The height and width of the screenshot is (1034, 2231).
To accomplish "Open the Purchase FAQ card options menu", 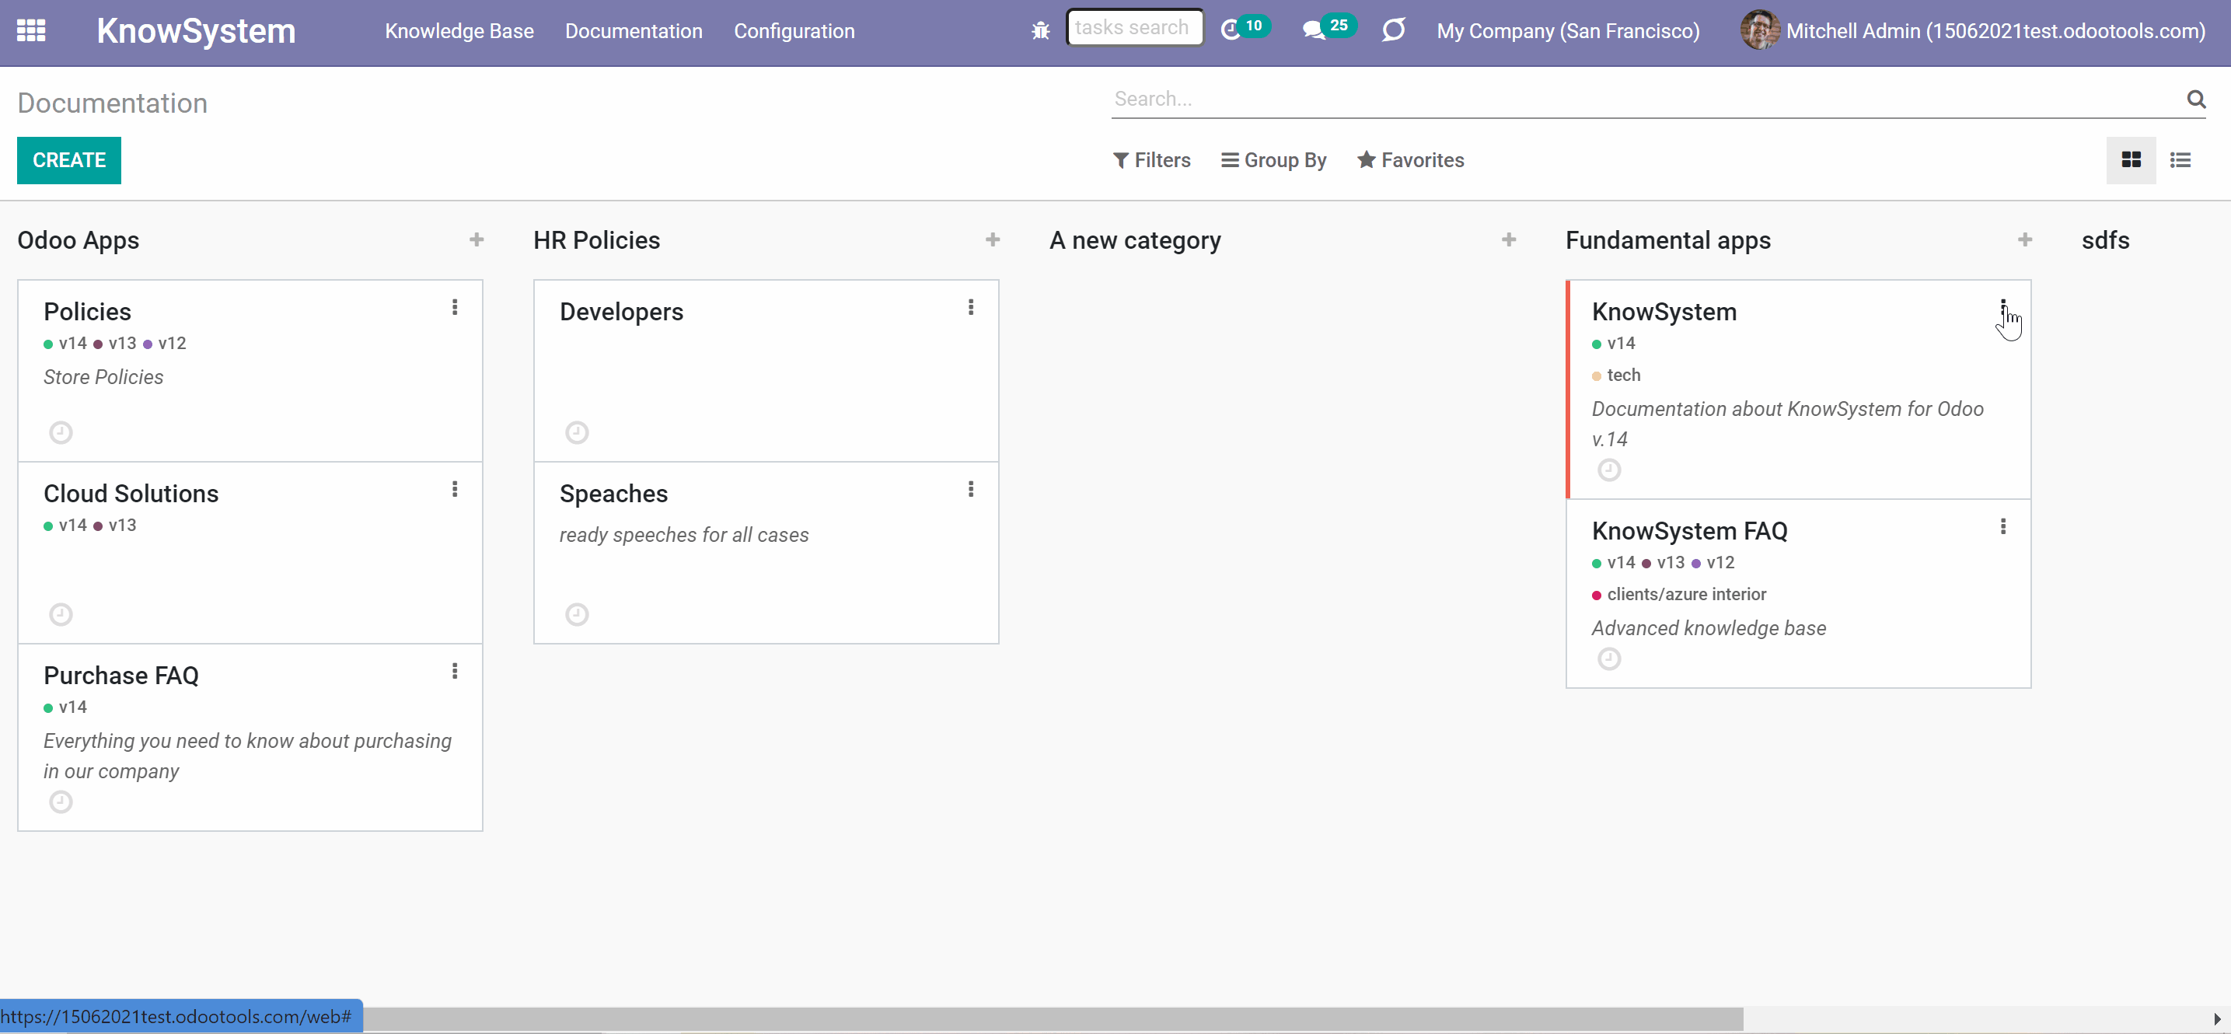I will click(455, 671).
